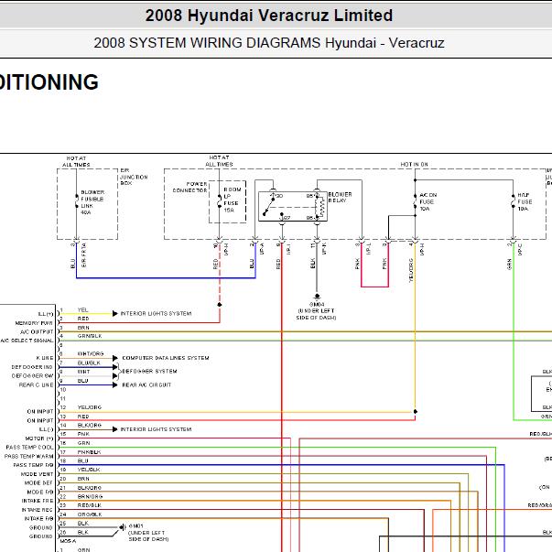Click the 'REAR C LINE' pin label
Screen dimensions: 552x552
pos(37,384)
